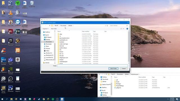
Task: Click the taskbar search icon
Action: [x=7, y=99]
